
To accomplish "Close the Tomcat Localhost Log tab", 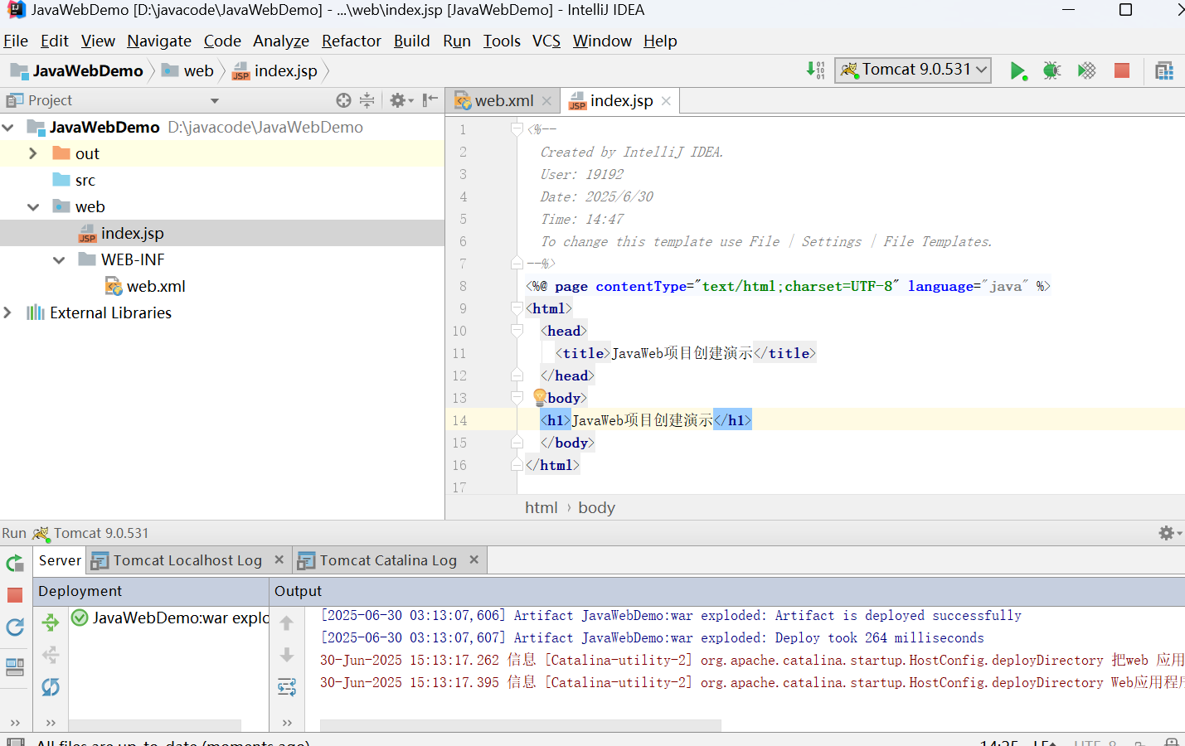I will pos(279,559).
